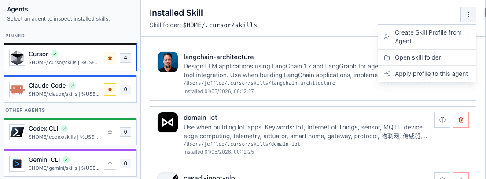Open the langchain-architecture skill title

(218, 57)
